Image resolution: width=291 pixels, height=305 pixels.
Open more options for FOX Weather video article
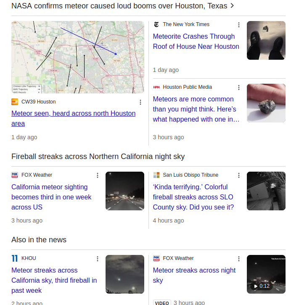tap(239, 259)
